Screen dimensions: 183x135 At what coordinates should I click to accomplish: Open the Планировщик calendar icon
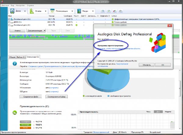52,11
